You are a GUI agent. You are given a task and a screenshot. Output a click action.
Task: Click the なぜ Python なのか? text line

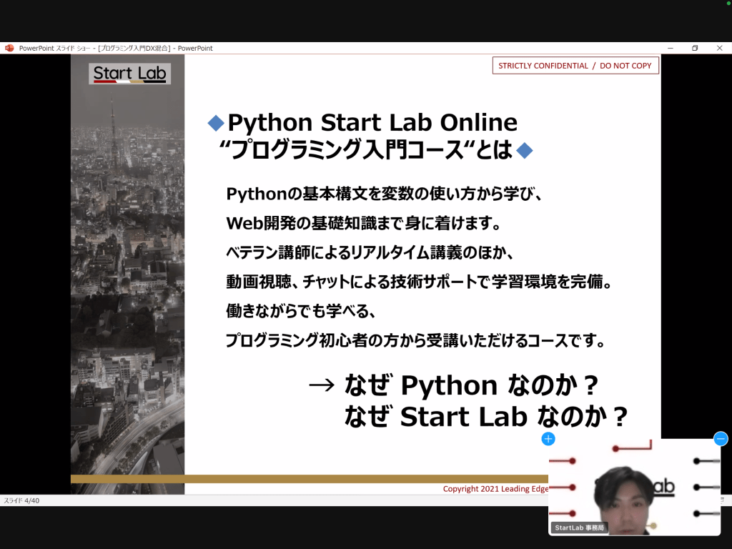click(x=470, y=385)
